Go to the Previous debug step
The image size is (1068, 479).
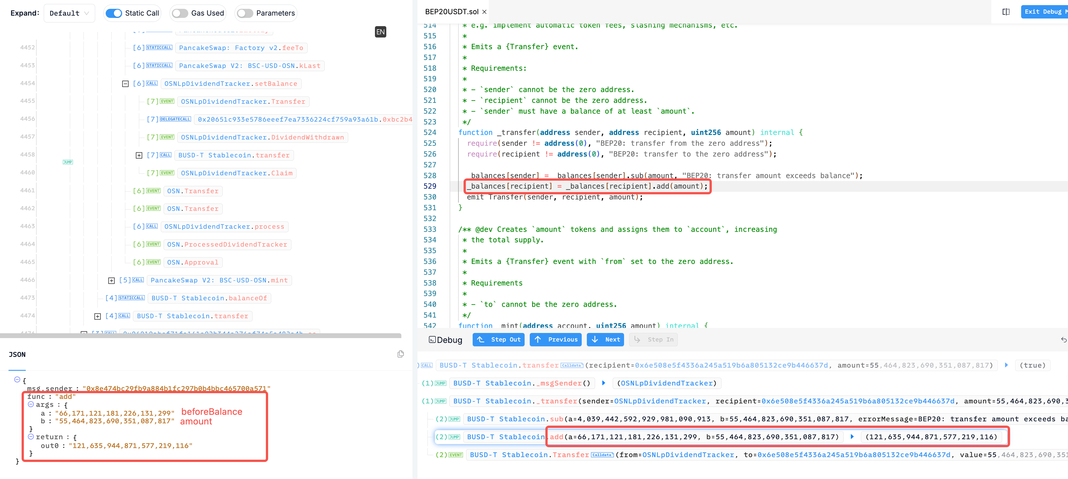click(x=556, y=340)
